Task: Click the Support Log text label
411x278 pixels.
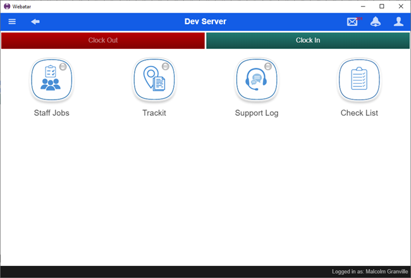Action: coord(256,113)
